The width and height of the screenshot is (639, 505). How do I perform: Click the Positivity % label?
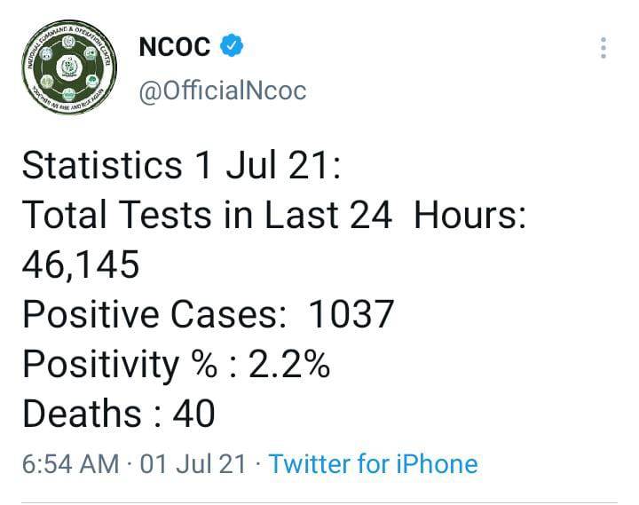click(120, 365)
